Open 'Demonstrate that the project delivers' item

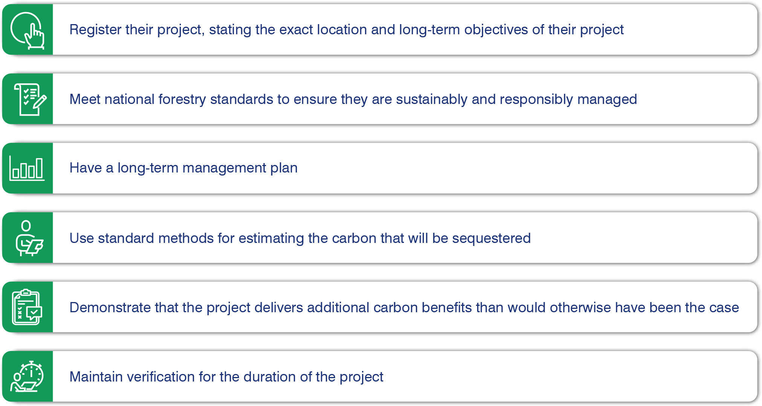click(404, 308)
